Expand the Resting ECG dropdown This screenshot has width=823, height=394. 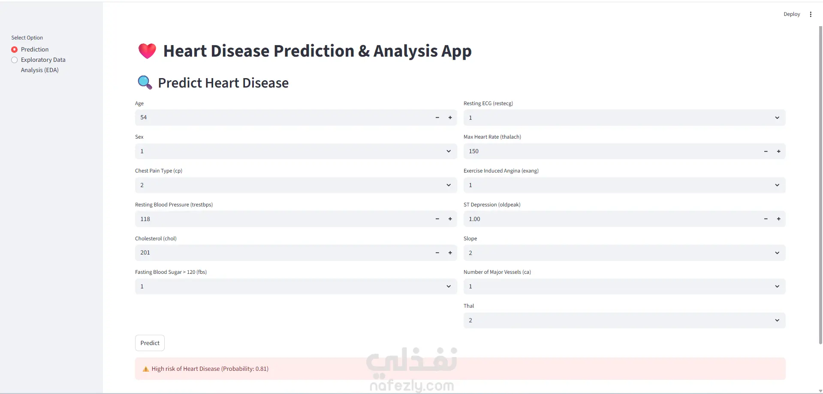tap(624, 118)
